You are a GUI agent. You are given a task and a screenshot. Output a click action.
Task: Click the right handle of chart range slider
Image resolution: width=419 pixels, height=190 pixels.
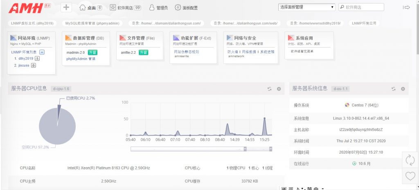(x=270, y=149)
